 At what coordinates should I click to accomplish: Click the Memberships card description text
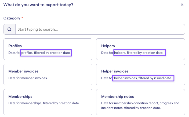[x=44, y=103]
